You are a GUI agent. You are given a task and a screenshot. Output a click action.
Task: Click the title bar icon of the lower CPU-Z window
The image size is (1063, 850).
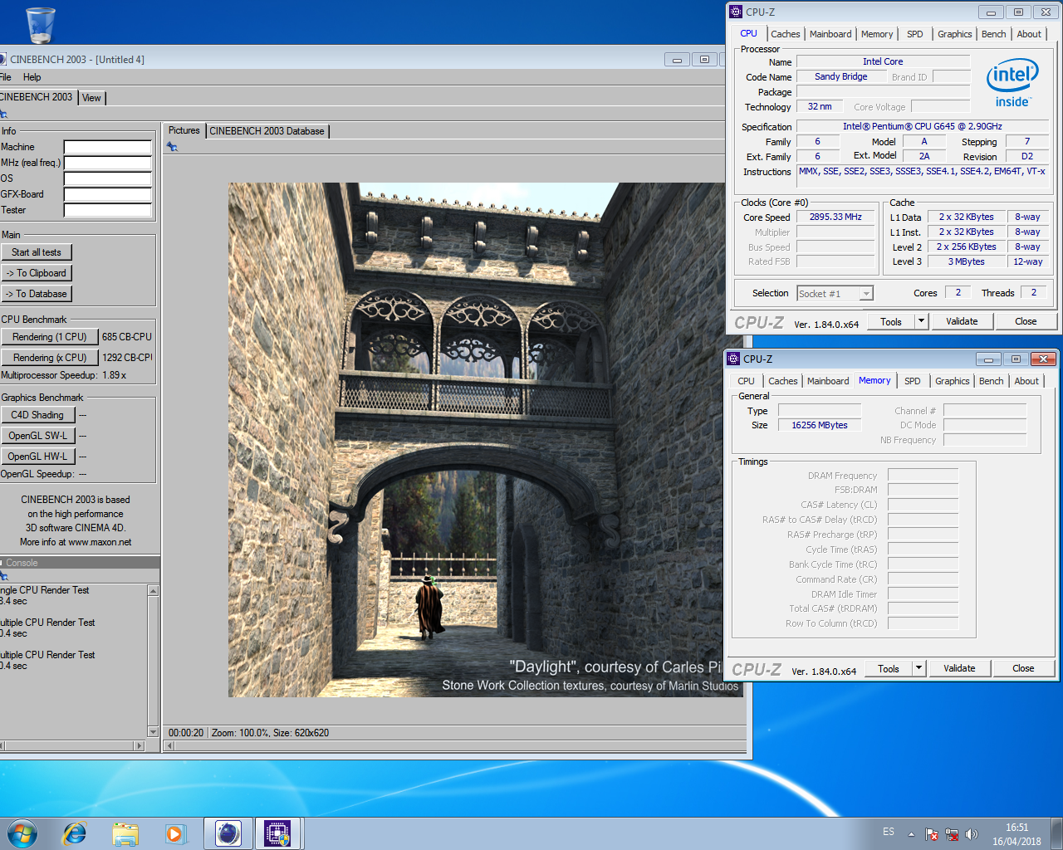[732, 359]
